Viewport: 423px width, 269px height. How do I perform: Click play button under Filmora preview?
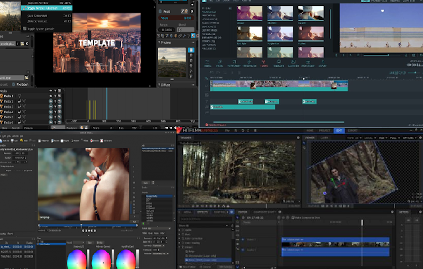point(344,55)
